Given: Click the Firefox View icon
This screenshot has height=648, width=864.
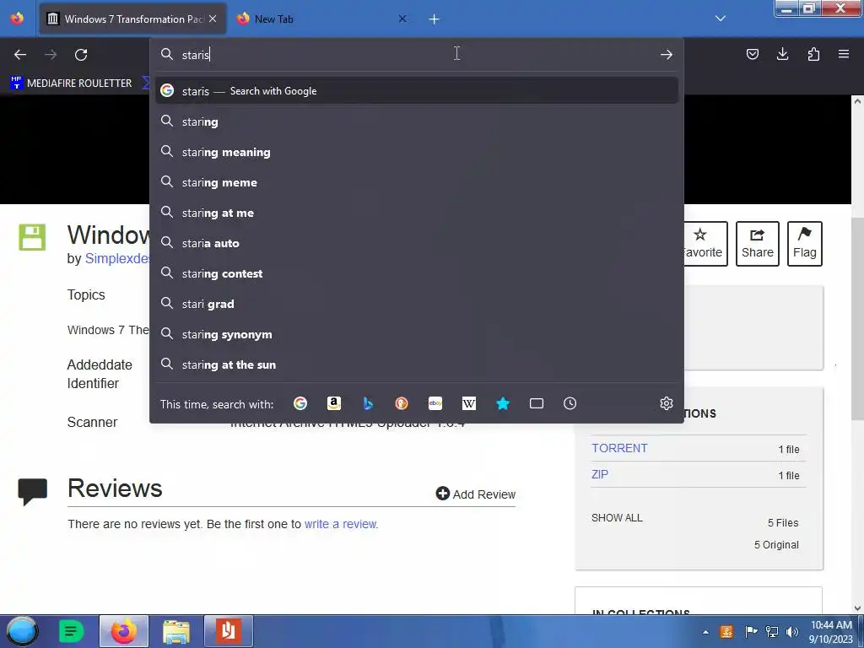Looking at the screenshot, I should [17, 19].
